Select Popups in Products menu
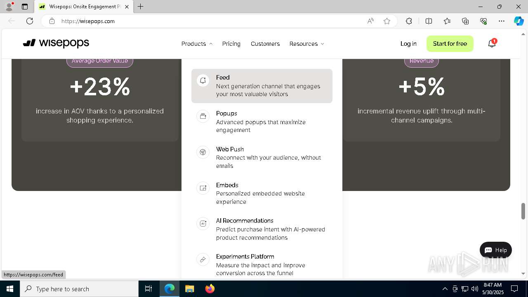Image resolution: width=528 pixels, height=297 pixels. pos(262,122)
